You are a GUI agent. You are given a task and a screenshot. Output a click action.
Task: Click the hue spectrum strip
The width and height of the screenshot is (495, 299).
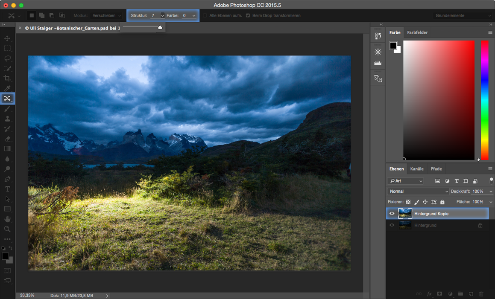tap(485, 100)
